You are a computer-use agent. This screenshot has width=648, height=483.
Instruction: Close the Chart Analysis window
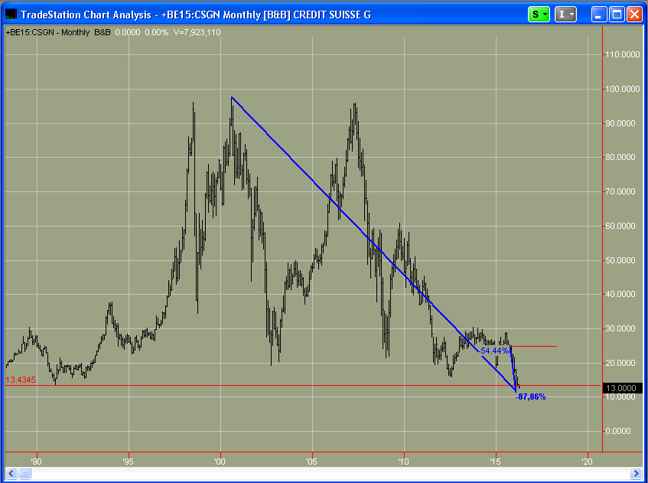pos(634,15)
